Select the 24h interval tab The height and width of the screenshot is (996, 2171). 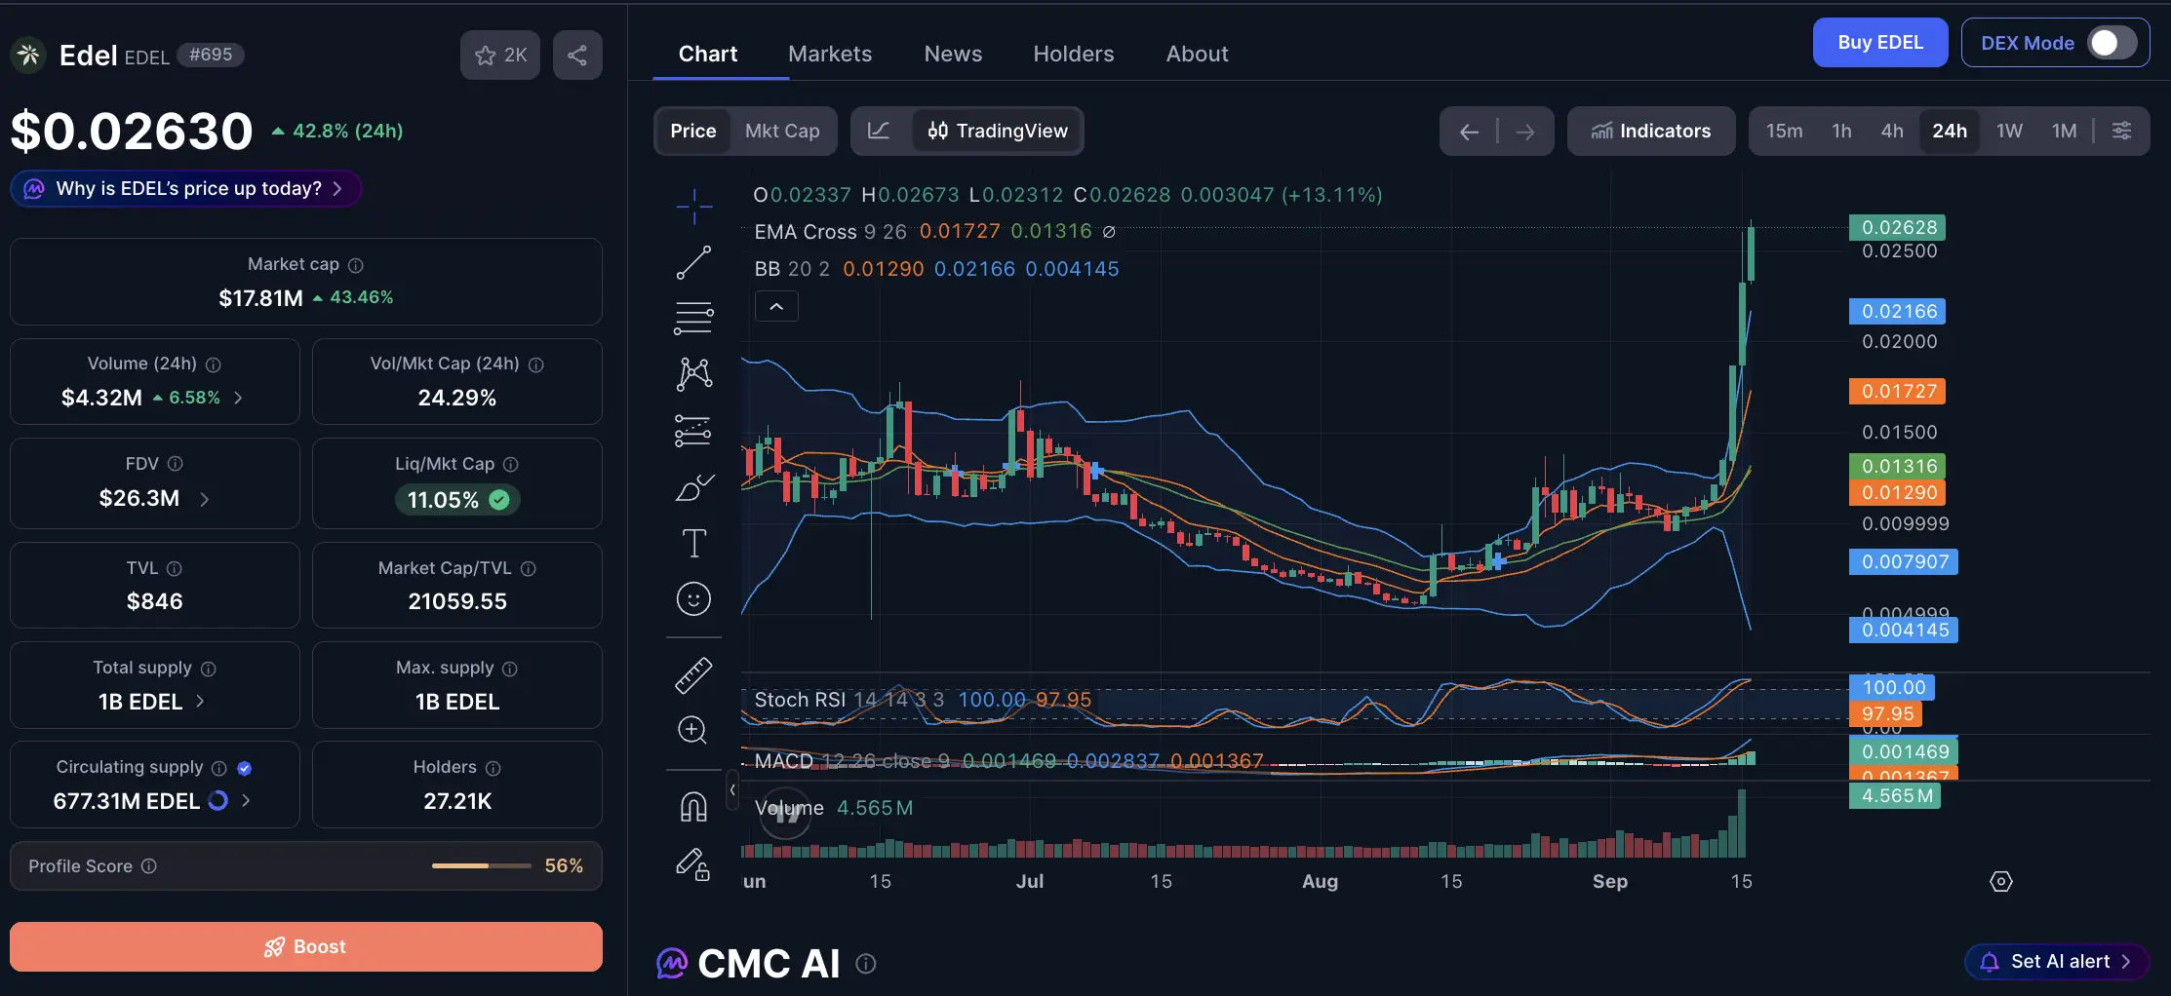pos(1950,131)
